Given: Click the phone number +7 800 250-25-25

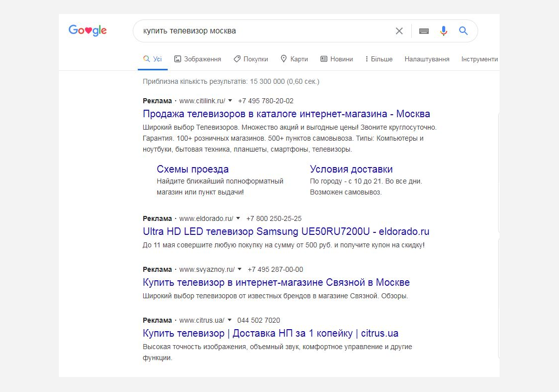Looking at the screenshot, I should pos(274,218).
